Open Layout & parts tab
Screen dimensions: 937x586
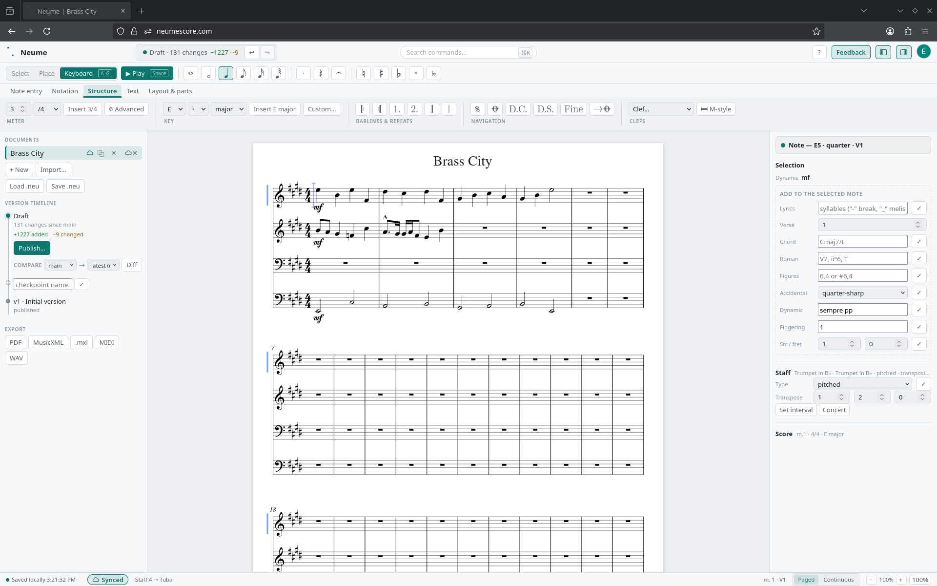(x=170, y=91)
